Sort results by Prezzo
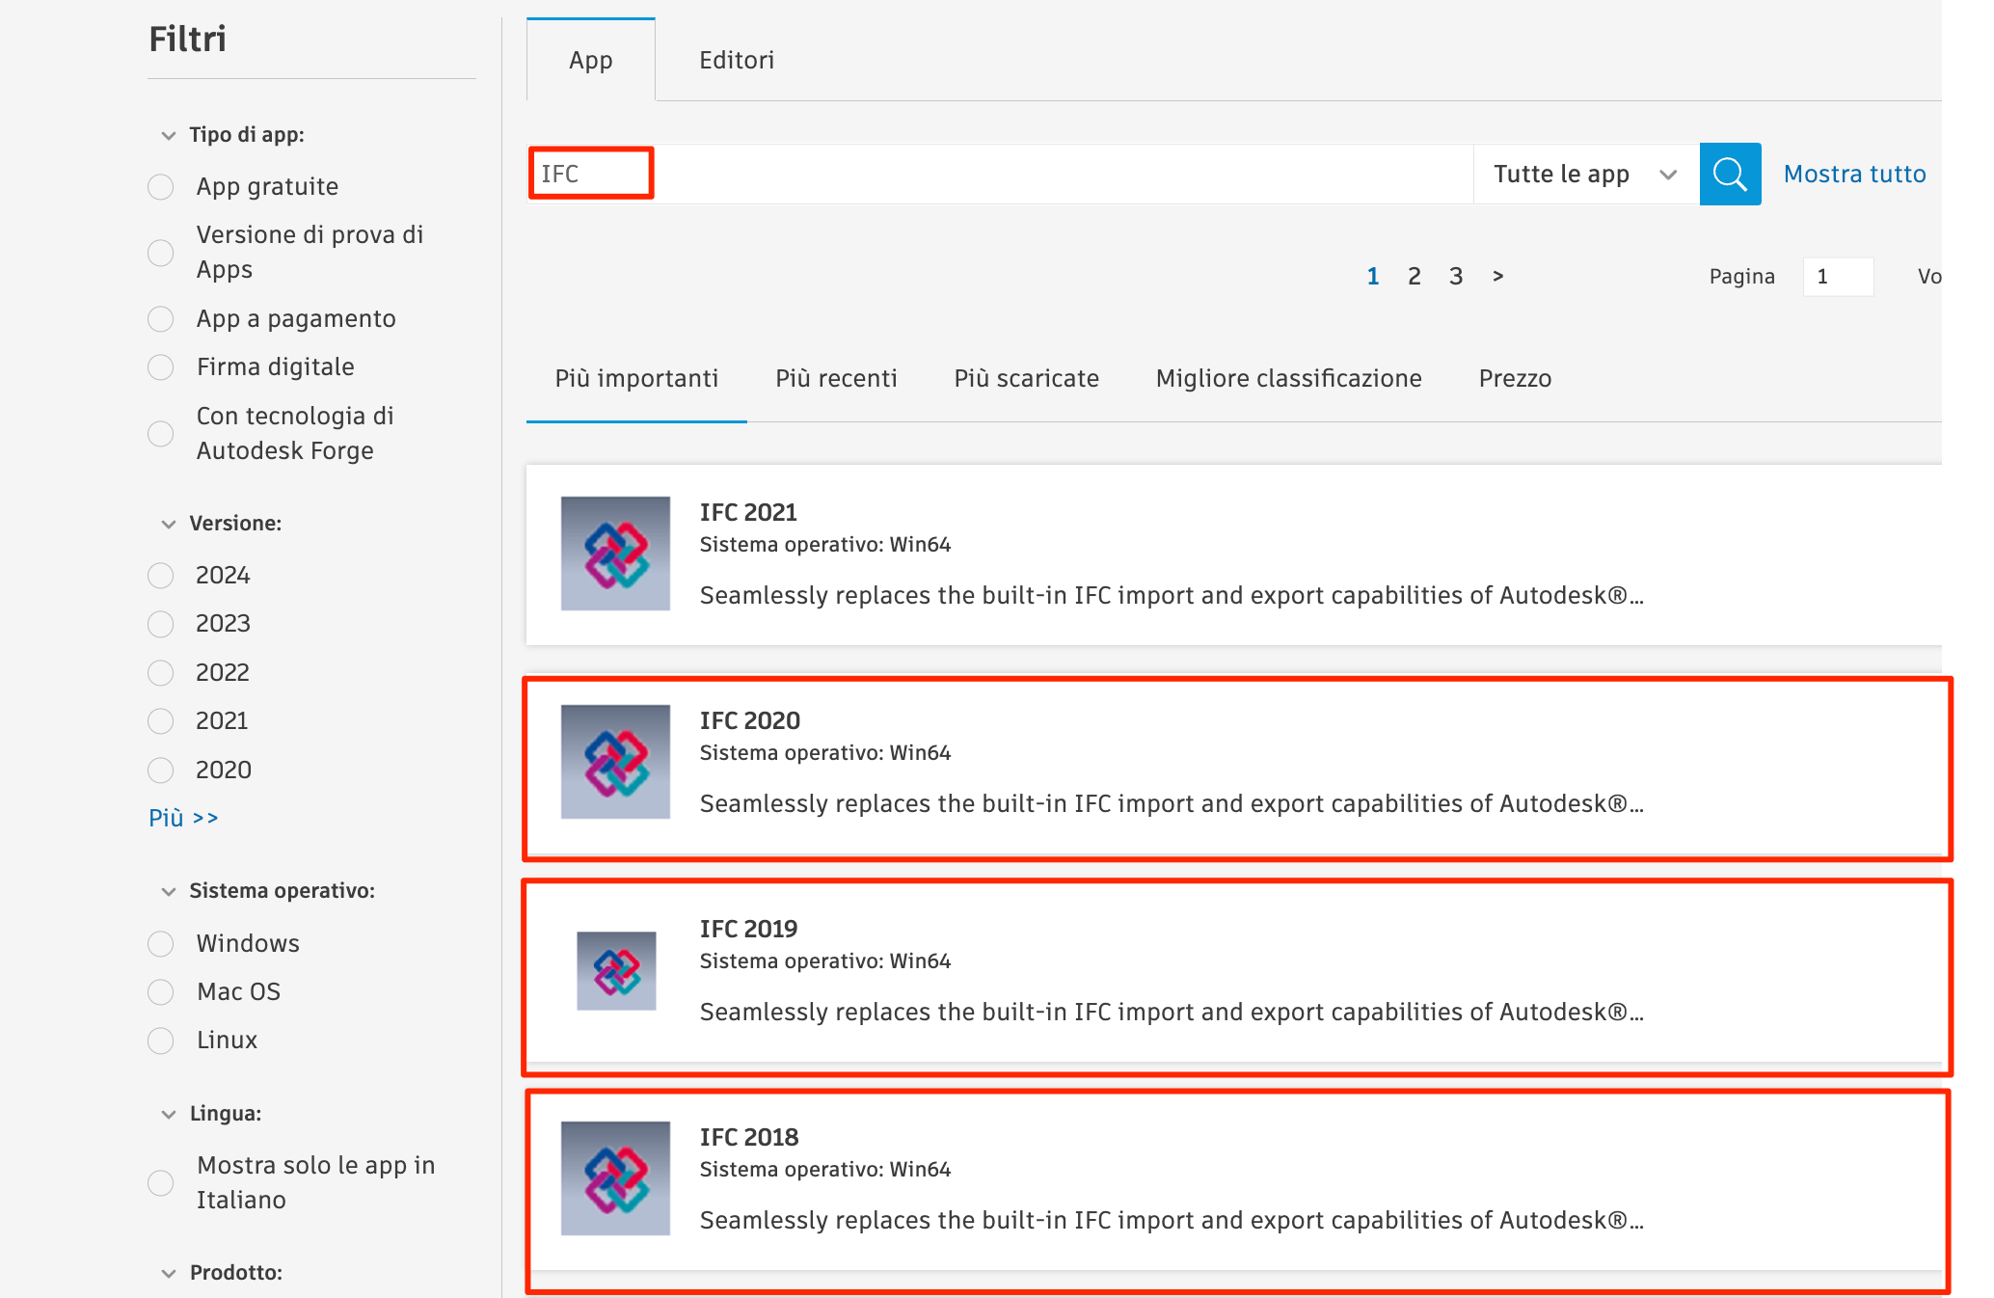 point(1515,379)
